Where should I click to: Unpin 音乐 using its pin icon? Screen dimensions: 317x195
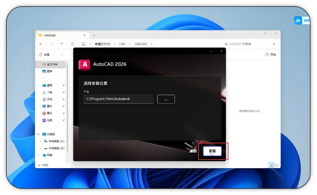point(63,113)
